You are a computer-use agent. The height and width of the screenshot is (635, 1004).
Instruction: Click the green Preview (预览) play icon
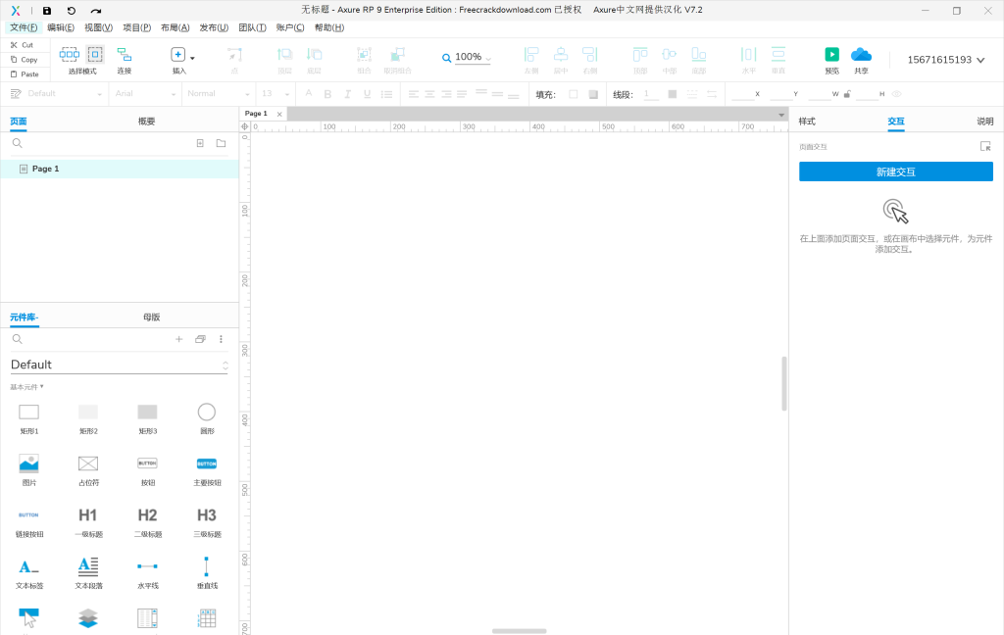[x=831, y=55]
